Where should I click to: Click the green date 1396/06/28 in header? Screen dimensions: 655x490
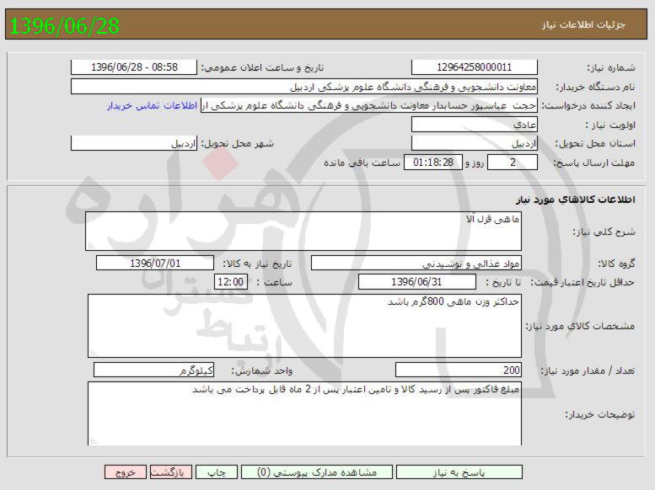tap(64, 25)
